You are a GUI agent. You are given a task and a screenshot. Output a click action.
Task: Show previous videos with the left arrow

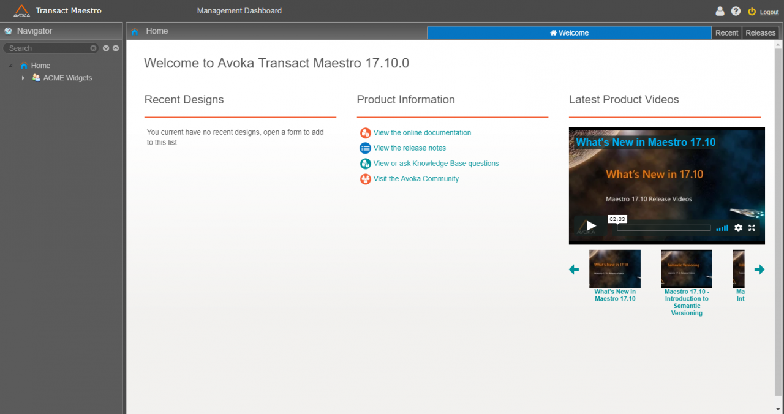pyautogui.click(x=574, y=269)
